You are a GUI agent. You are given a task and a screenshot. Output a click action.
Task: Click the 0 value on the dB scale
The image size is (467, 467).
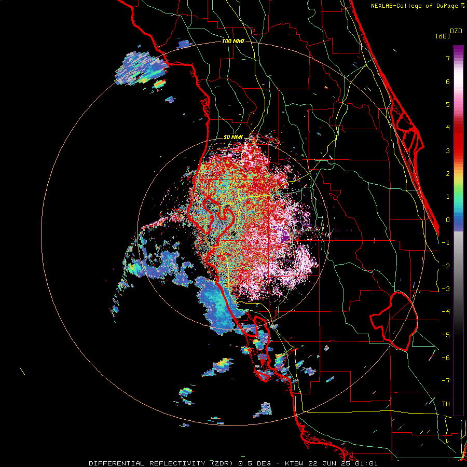tap(448, 220)
